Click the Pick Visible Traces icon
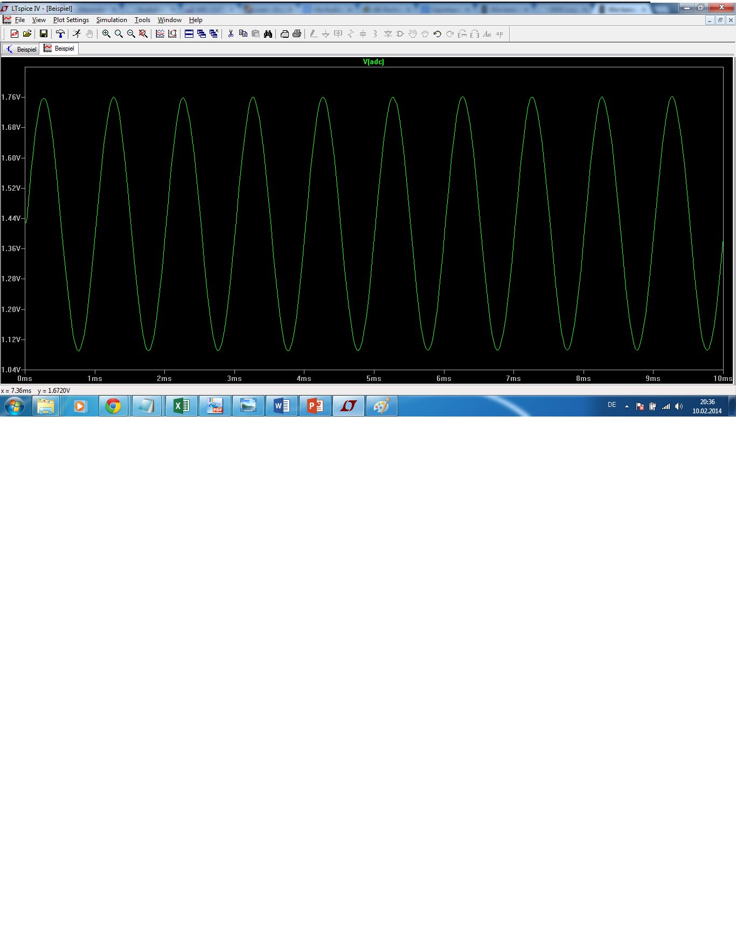736x929 pixels. pos(172,33)
